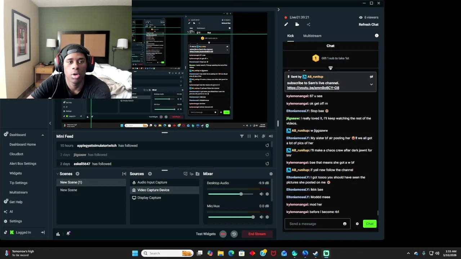Add a new source with plus icon

(x=150, y=174)
